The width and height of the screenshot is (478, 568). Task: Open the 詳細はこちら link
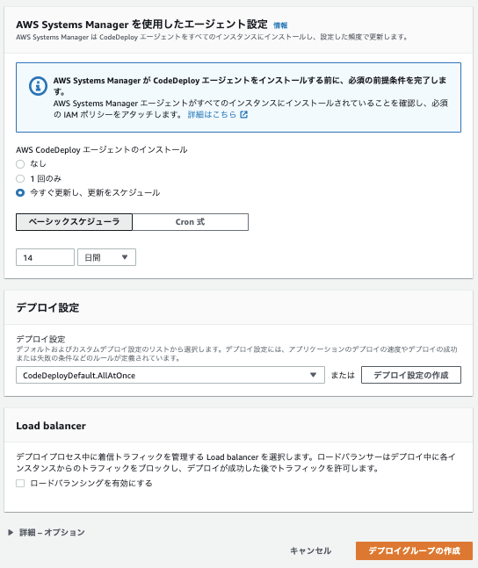pos(212,114)
